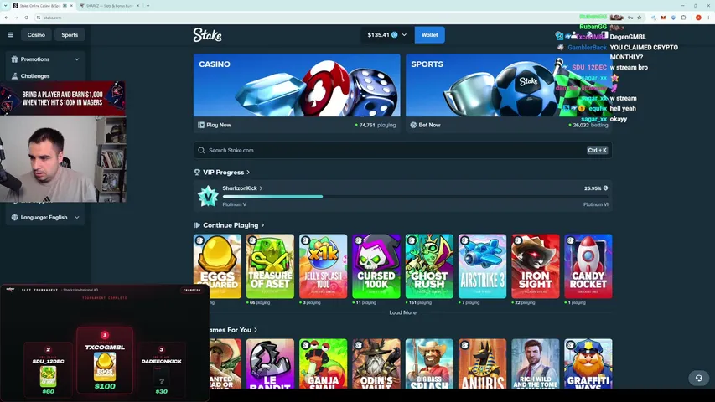715x402 pixels.
Task: Click the Bet Now sports ball icon
Action: [x=413, y=125]
